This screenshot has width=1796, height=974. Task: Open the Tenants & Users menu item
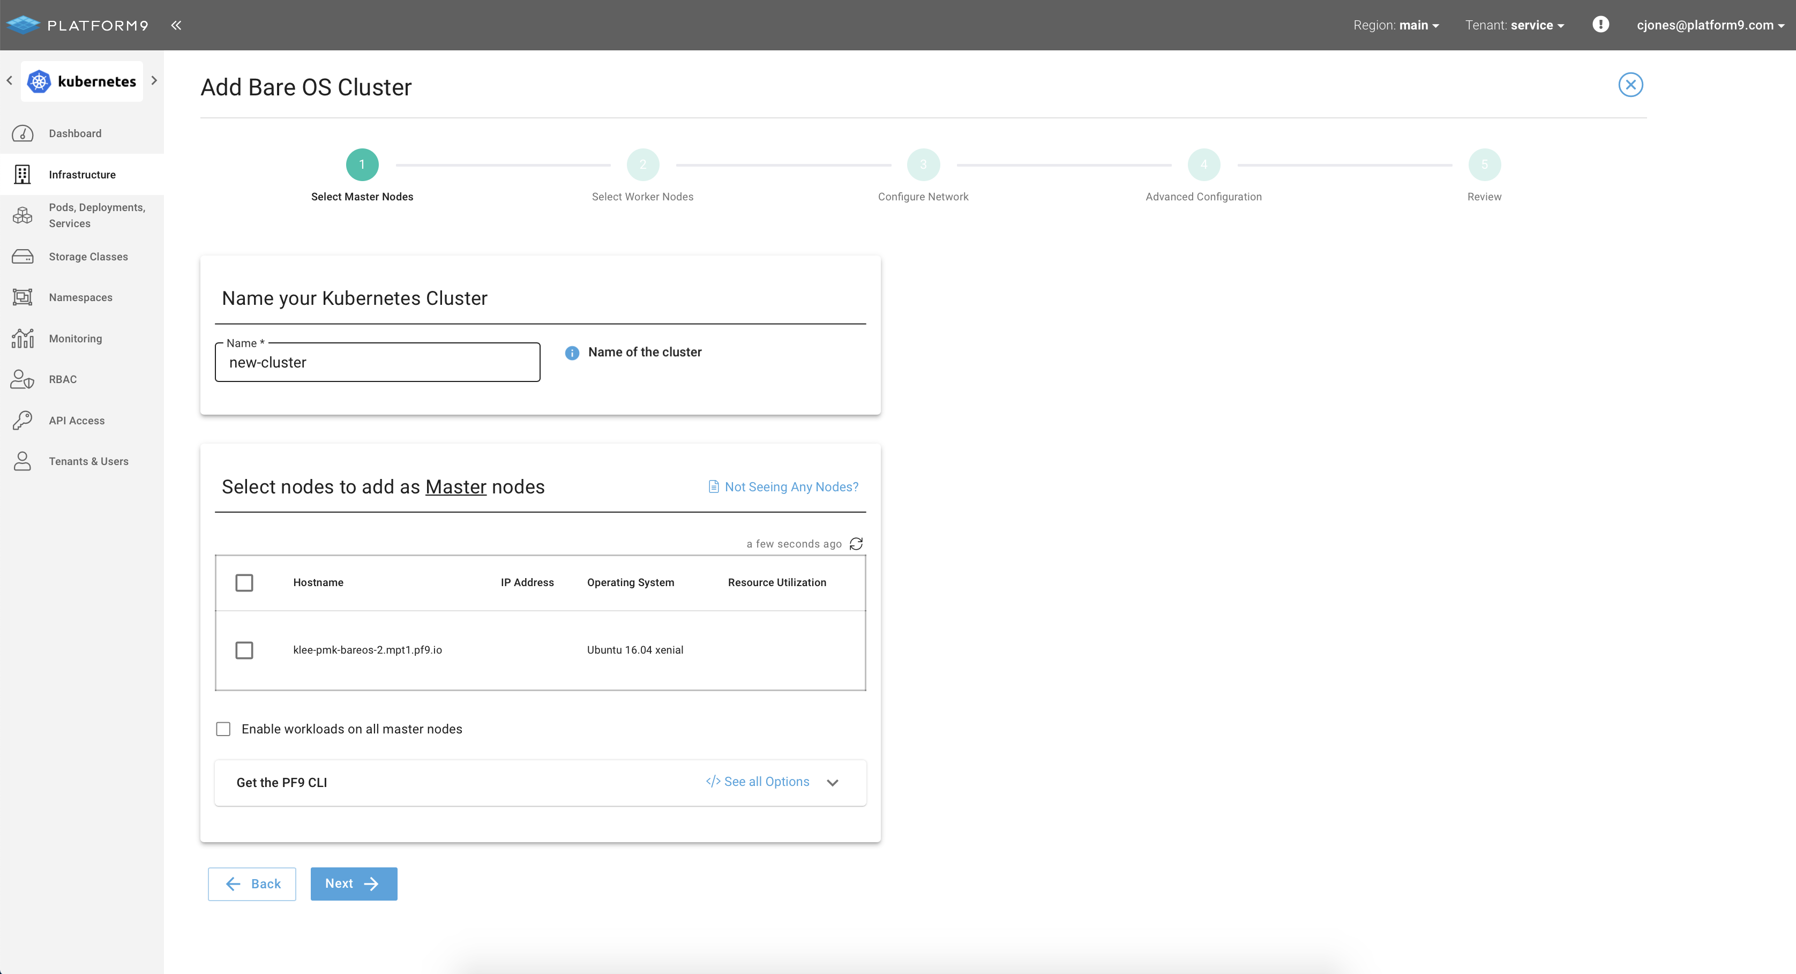click(81, 461)
